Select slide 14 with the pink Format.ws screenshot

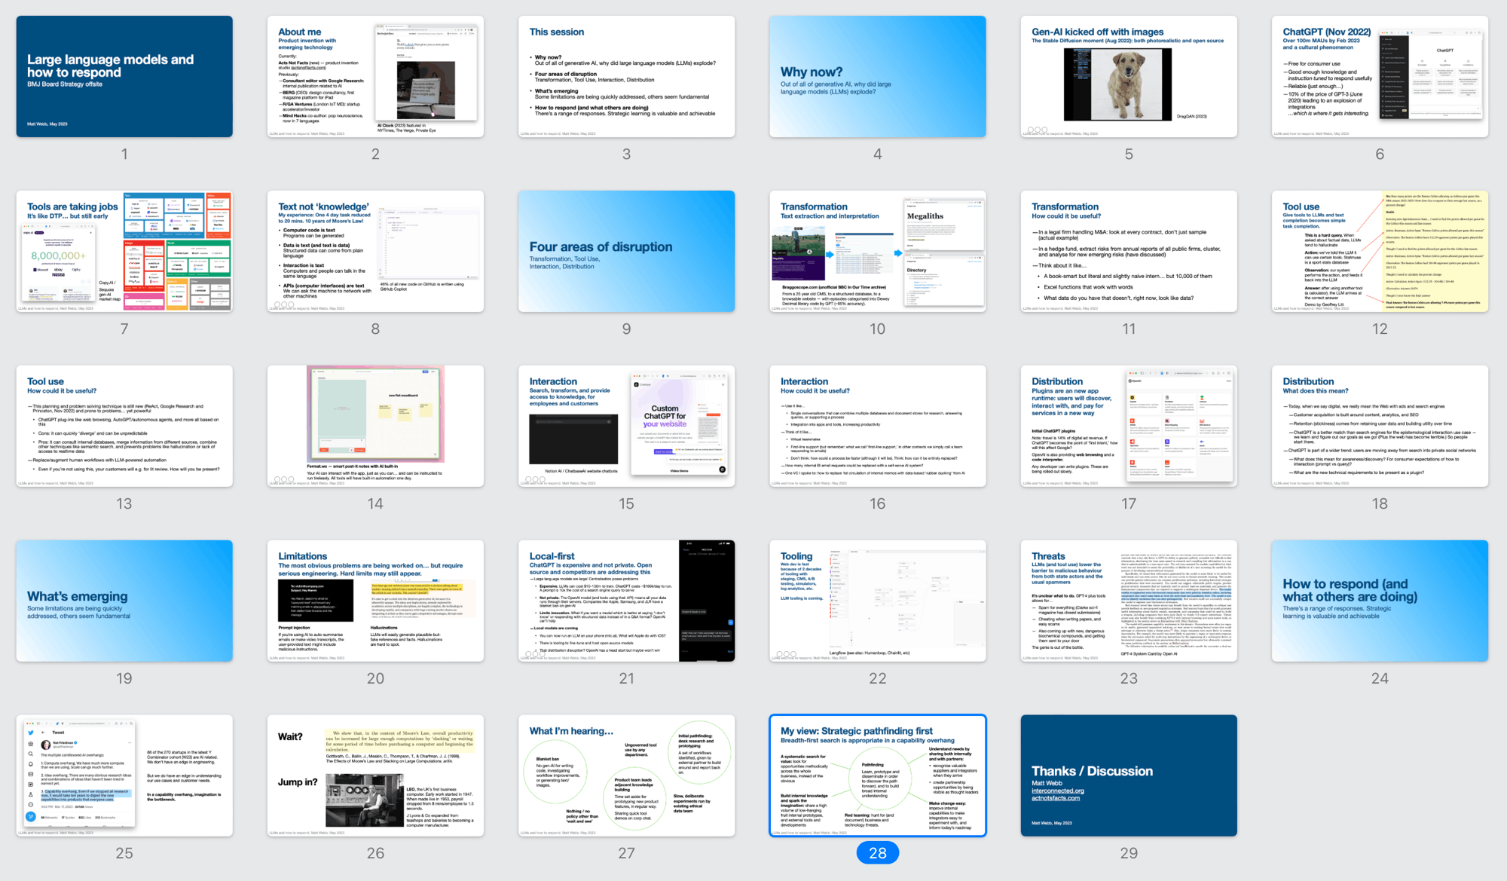point(375,426)
